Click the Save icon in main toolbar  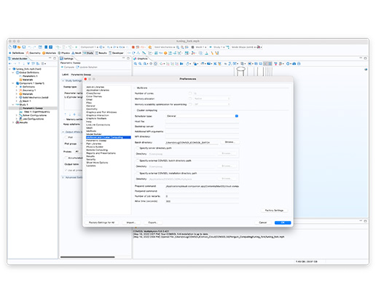click(x=24, y=47)
